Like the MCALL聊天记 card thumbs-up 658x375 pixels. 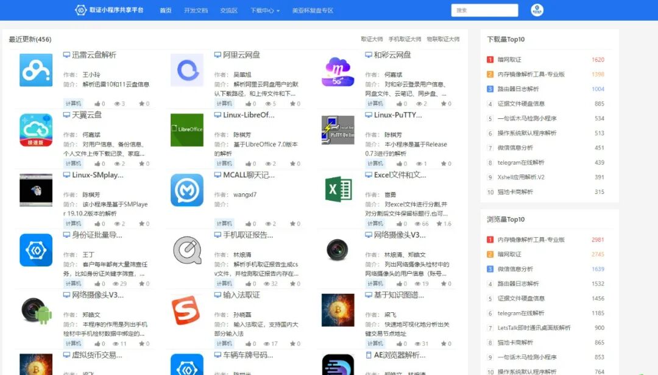tap(249, 224)
